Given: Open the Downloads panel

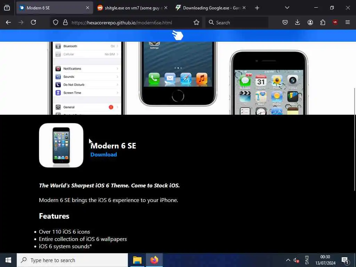Looking at the screenshot, I should (x=298, y=22).
